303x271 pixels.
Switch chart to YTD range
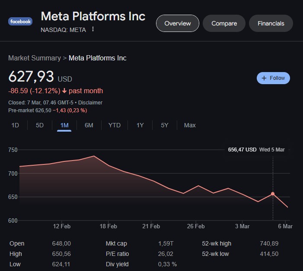click(115, 125)
